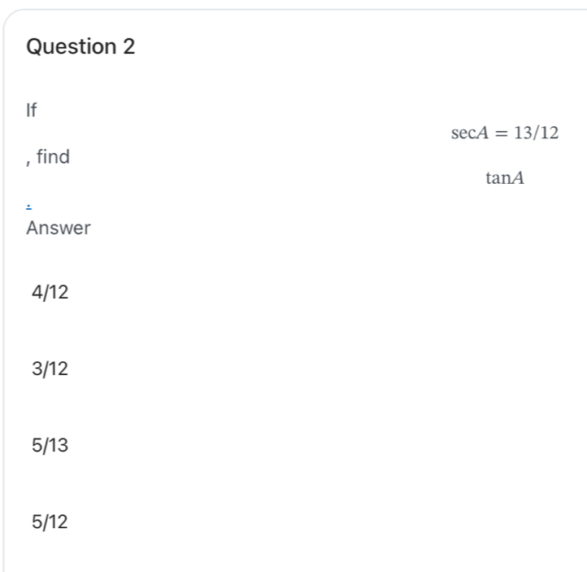Click the number 2 in heading

point(128,47)
